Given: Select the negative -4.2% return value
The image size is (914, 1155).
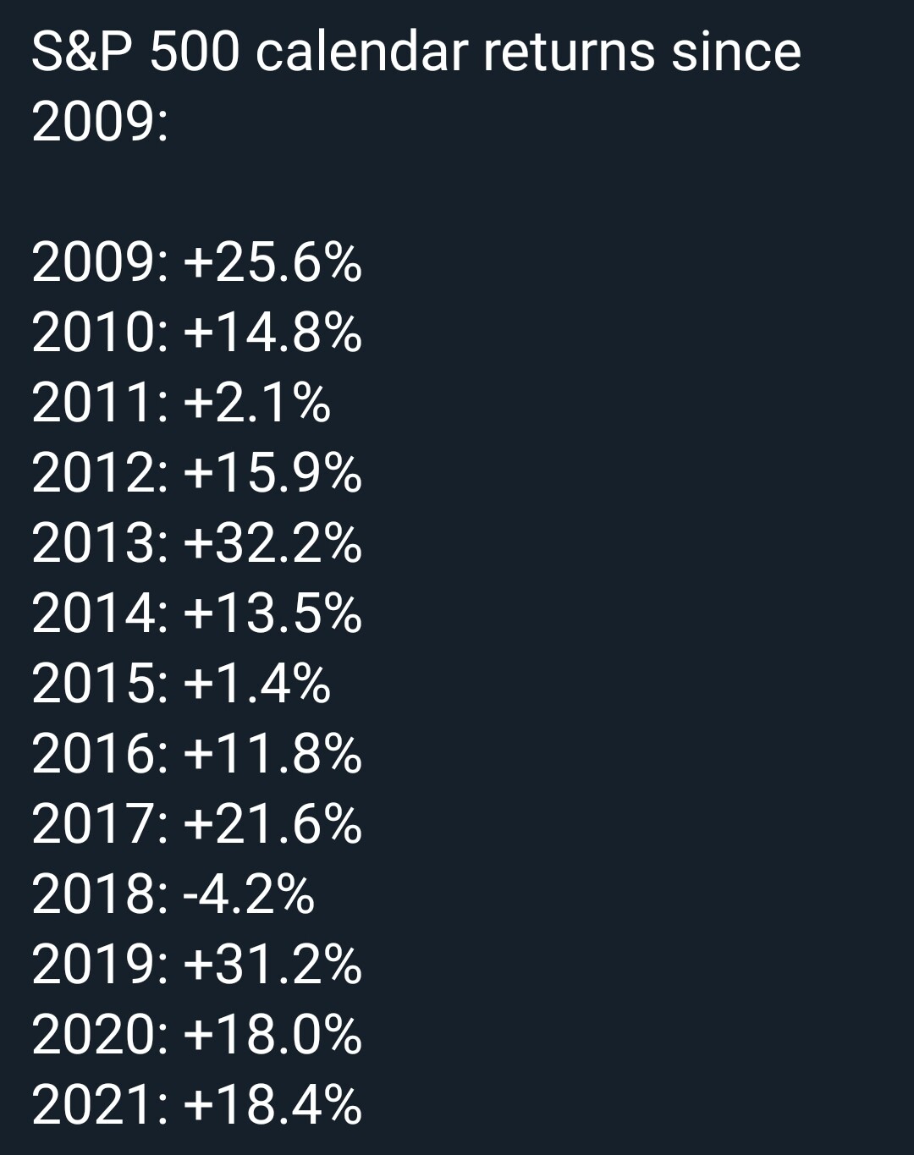Looking at the screenshot, I should 249,894.
